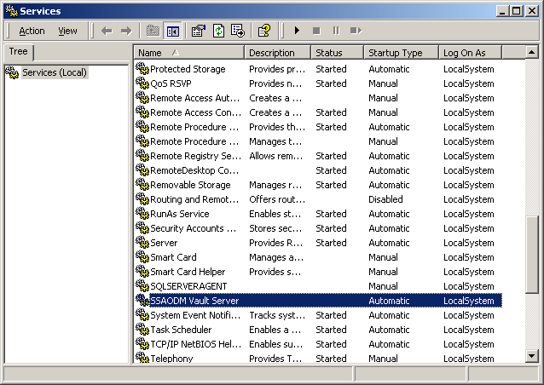Select Services (Local) in the tree
Screen dimensions: 544x385
pyautogui.click(x=54, y=72)
